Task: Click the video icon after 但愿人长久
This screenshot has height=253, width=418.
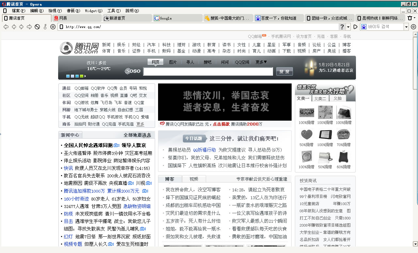Action: coord(111,244)
